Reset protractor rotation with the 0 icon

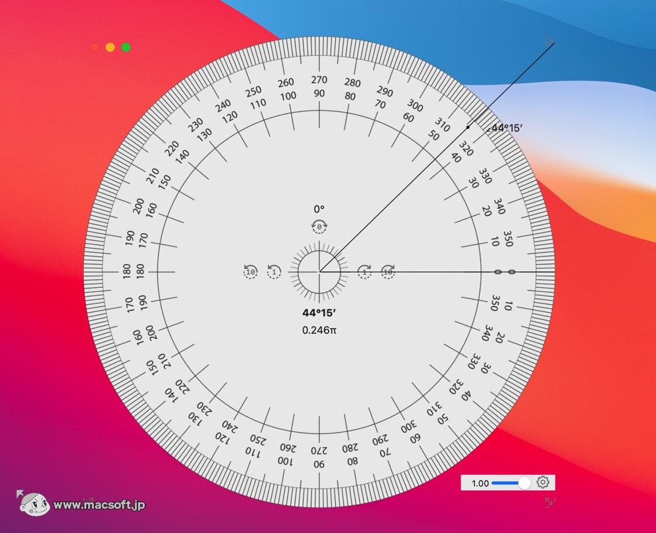pos(319,226)
